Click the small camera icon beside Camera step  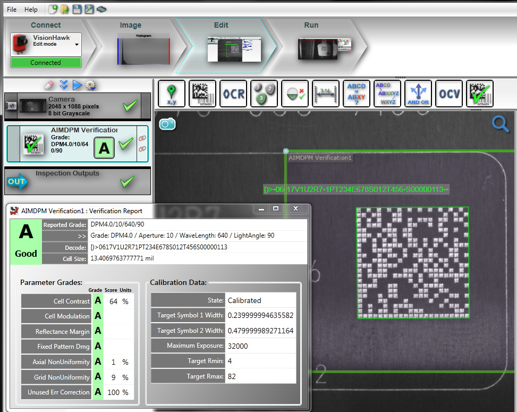point(11,106)
